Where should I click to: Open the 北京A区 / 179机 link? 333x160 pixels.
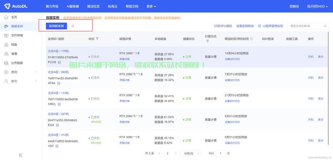point(59,51)
